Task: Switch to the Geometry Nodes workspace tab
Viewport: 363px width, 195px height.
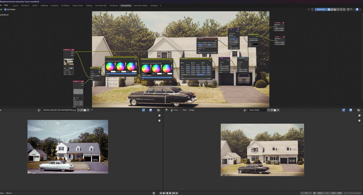Action: 141,5
